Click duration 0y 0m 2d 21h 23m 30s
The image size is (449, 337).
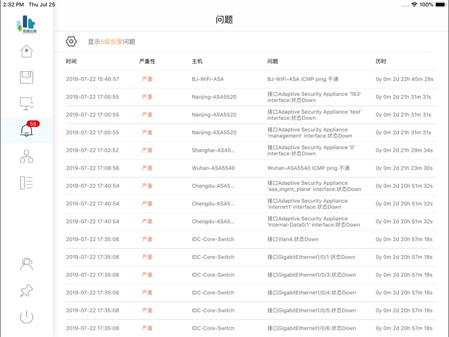[x=404, y=168]
